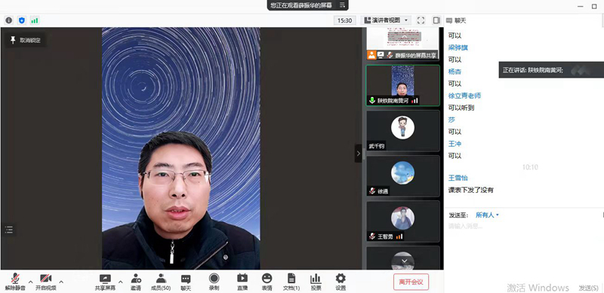Open the 投票 poll icon
Viewport: 604px width, 293px height.
tap(316, 282)
